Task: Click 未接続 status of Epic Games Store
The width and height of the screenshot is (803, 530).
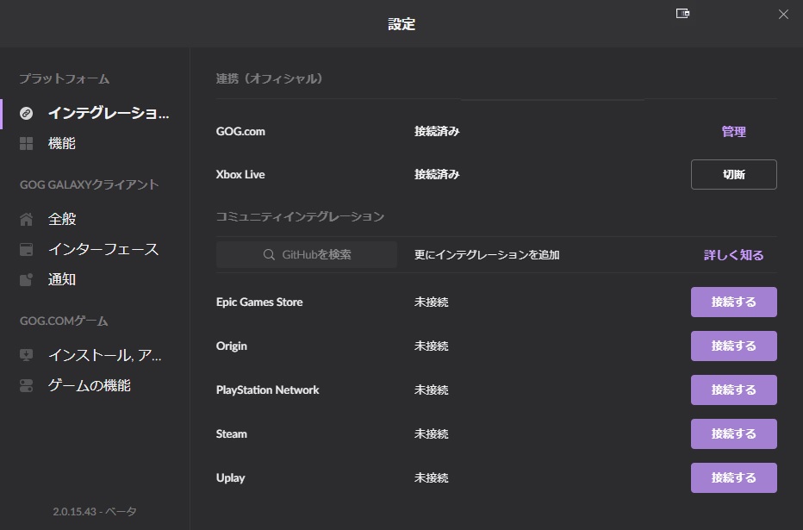Action: pyautogui.click(x=431, y=302)
